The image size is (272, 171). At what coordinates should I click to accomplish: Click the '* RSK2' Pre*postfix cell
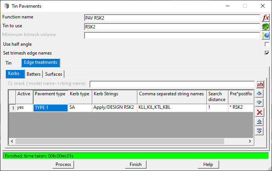point(241,108)
